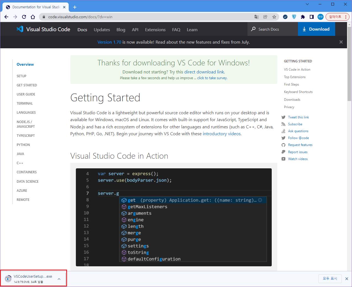Expand the USER GUIDE sidebar section
This screenshot has height=287, width=352.
pos(26,94)
